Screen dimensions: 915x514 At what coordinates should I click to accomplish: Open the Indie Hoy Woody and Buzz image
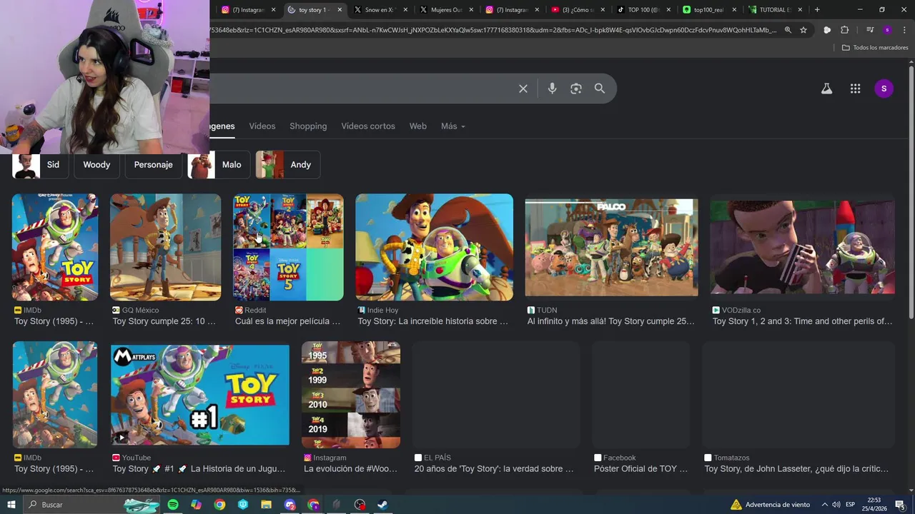[x=434, y=247]
